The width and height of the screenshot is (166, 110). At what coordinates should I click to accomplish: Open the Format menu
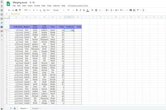37,6
